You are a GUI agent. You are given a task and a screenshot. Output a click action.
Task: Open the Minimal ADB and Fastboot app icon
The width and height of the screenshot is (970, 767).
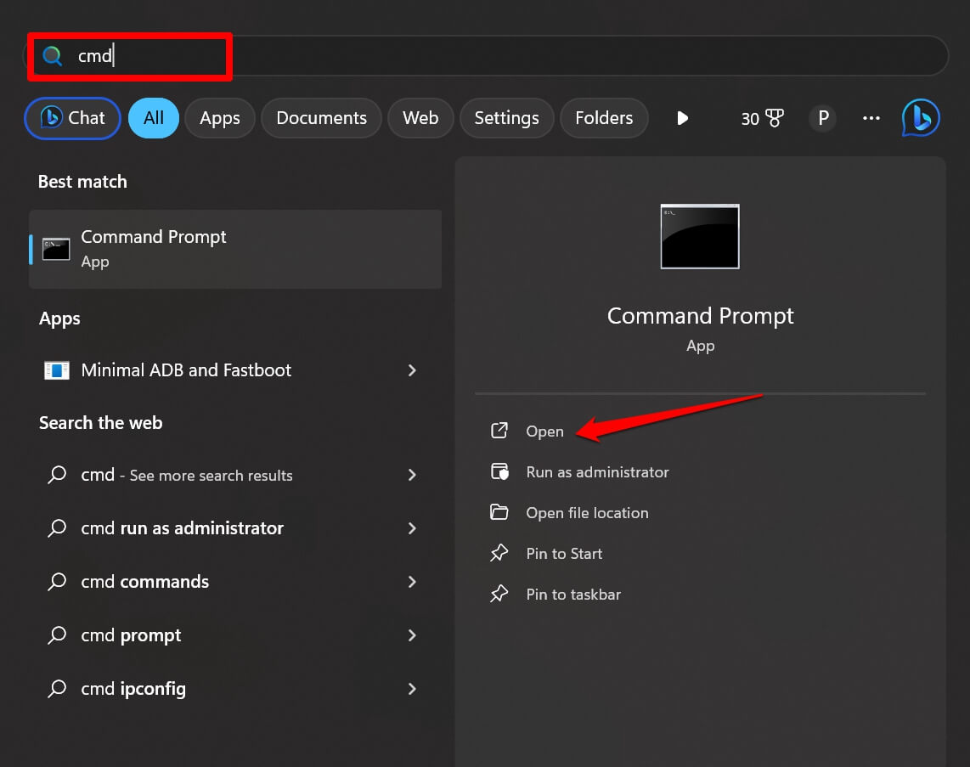coord(55,370)
